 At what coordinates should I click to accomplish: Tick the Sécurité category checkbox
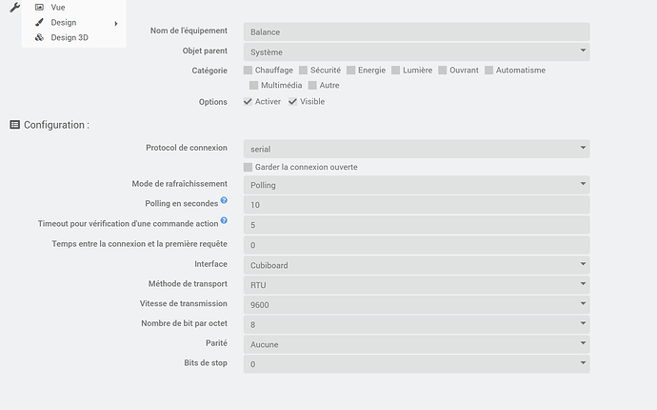coord(304,71)
